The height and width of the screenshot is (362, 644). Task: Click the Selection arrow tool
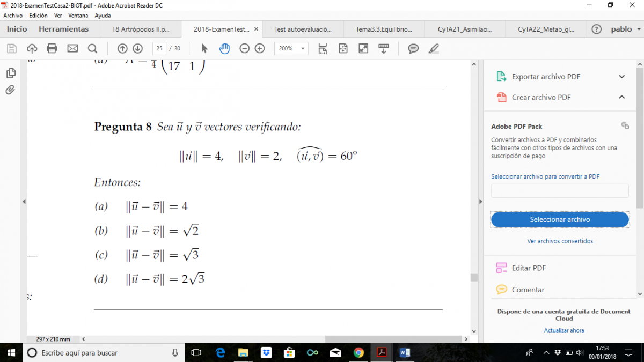point(204,49)
